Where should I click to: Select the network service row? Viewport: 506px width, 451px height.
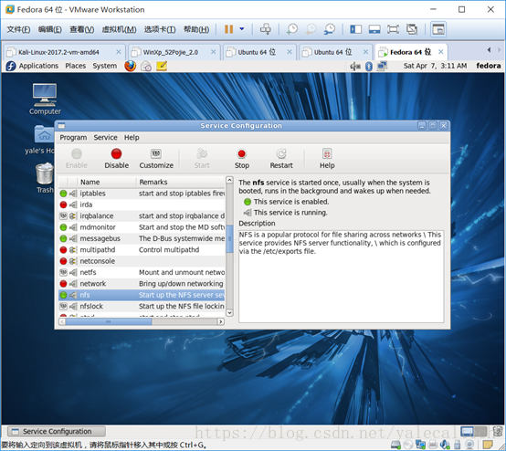pyautogui.click(x=142, y=284)
